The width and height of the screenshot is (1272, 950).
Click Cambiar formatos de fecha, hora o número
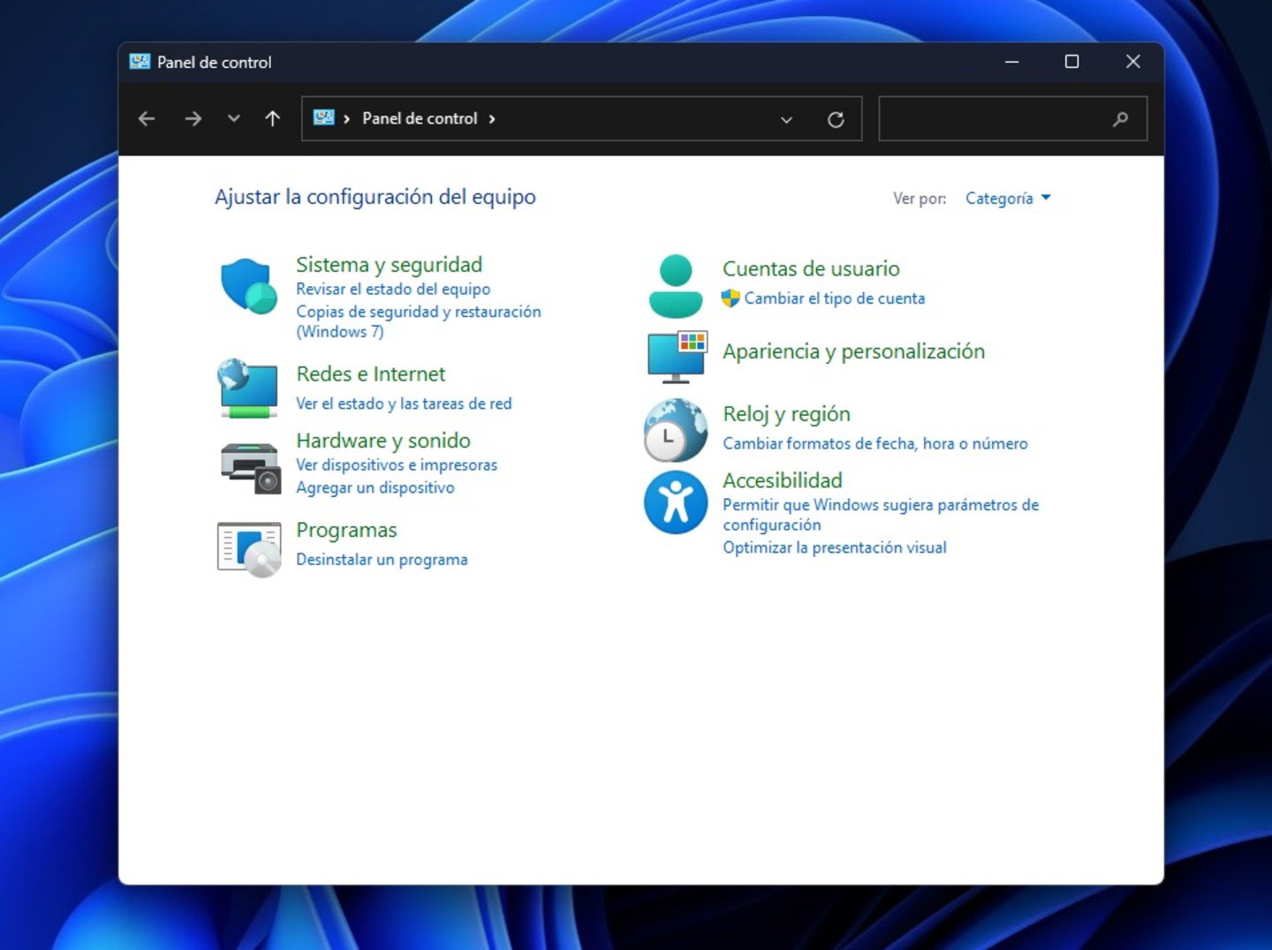(x=875, y=443)
